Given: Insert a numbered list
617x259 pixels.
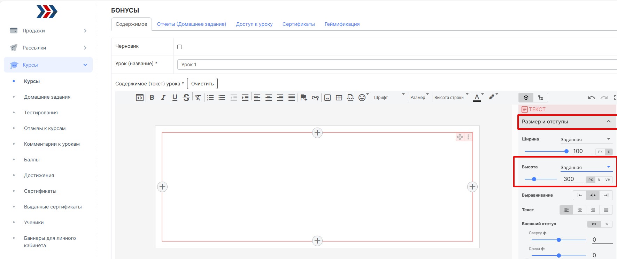Looking at the screenshot, I should click(210, 98).
